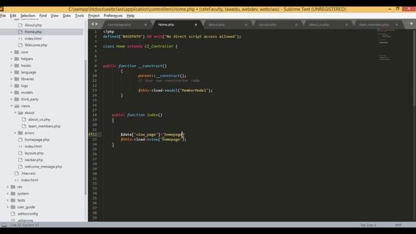Screen dimensions: 416x234
Task: Switch to the about_us.php tab
Action: tap(319, 25)
